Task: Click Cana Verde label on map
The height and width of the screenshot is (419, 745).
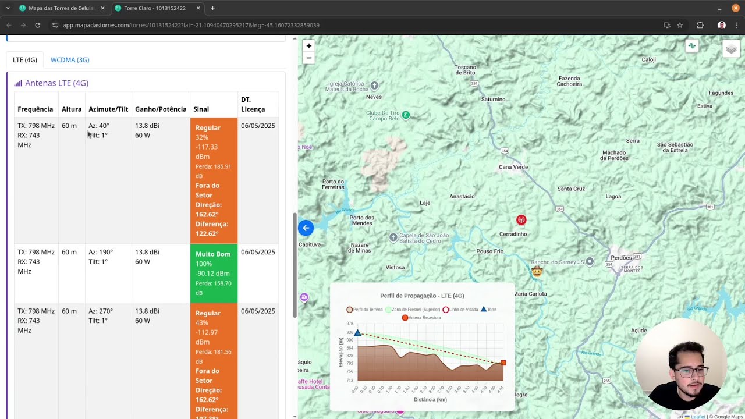Action: pyautogui.click(x=513, y=167)
